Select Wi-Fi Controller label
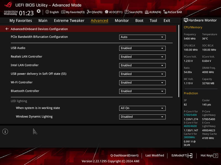 point(22,82)
